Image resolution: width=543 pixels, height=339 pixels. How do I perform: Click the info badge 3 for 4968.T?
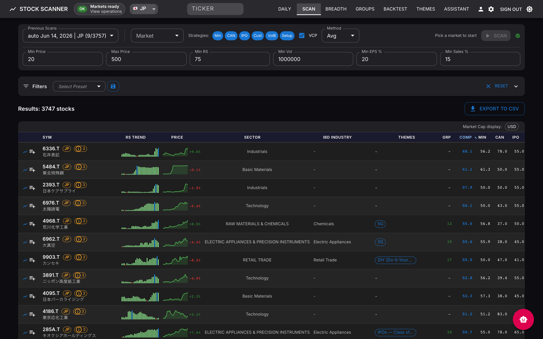[x=81, y=221]
